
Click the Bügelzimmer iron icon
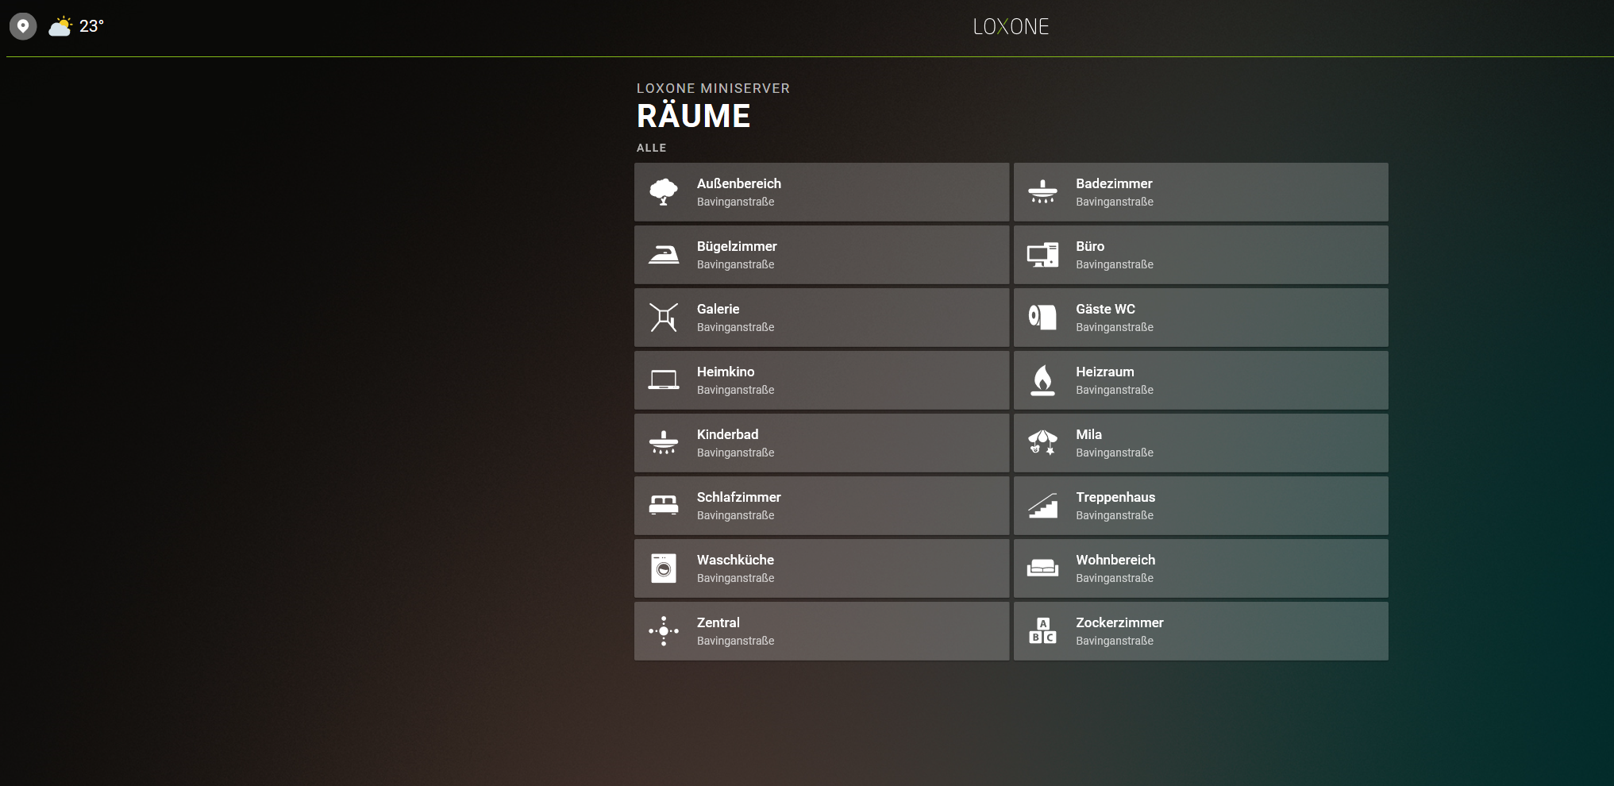664,255
